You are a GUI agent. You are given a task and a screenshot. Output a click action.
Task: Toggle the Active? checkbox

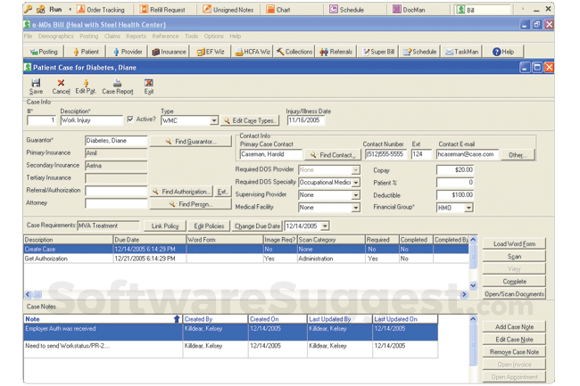tap(130, 119)
